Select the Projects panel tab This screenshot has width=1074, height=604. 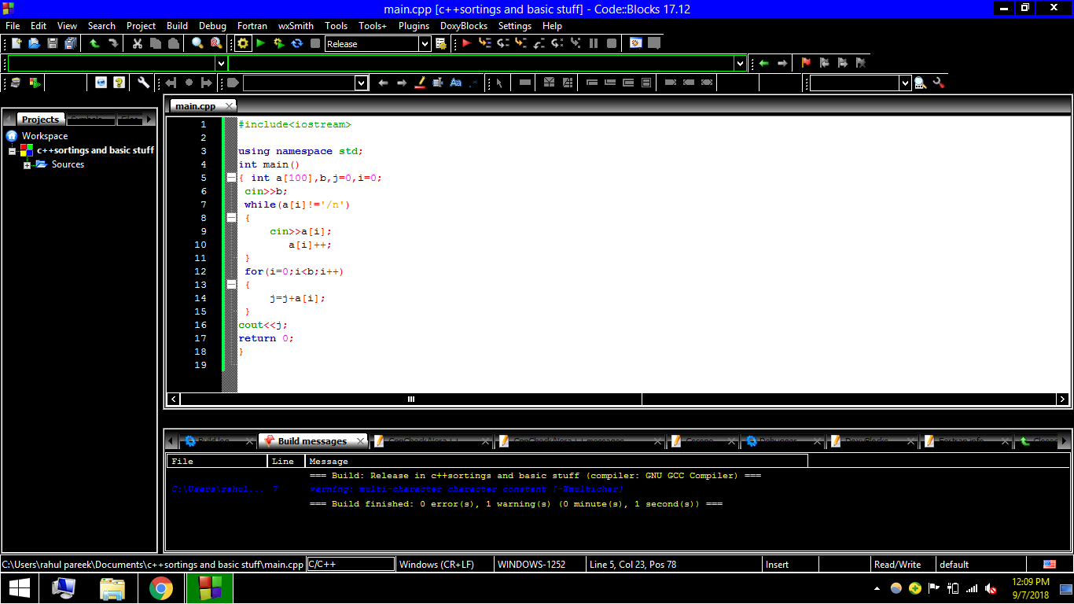(40, 119)
